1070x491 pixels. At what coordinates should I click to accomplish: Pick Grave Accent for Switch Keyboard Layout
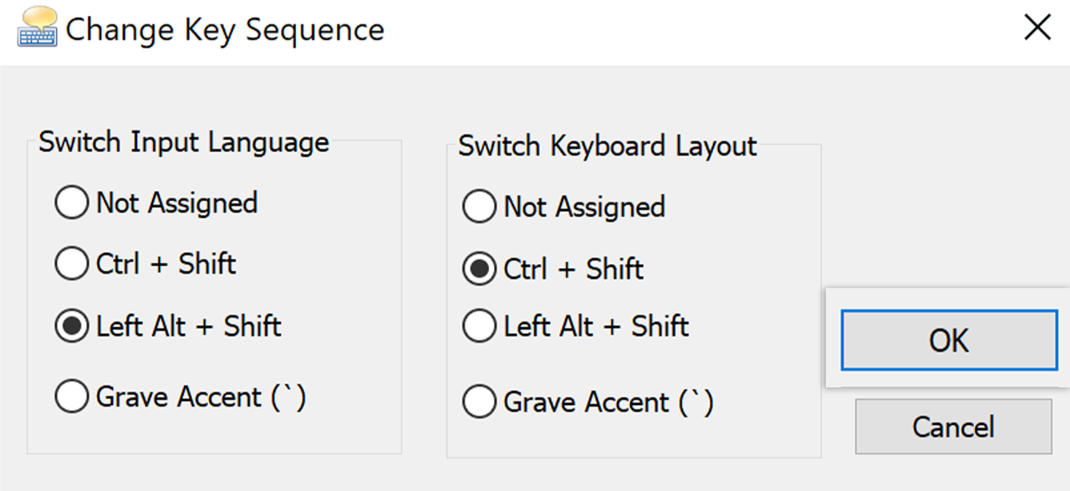tap(479, 402)
